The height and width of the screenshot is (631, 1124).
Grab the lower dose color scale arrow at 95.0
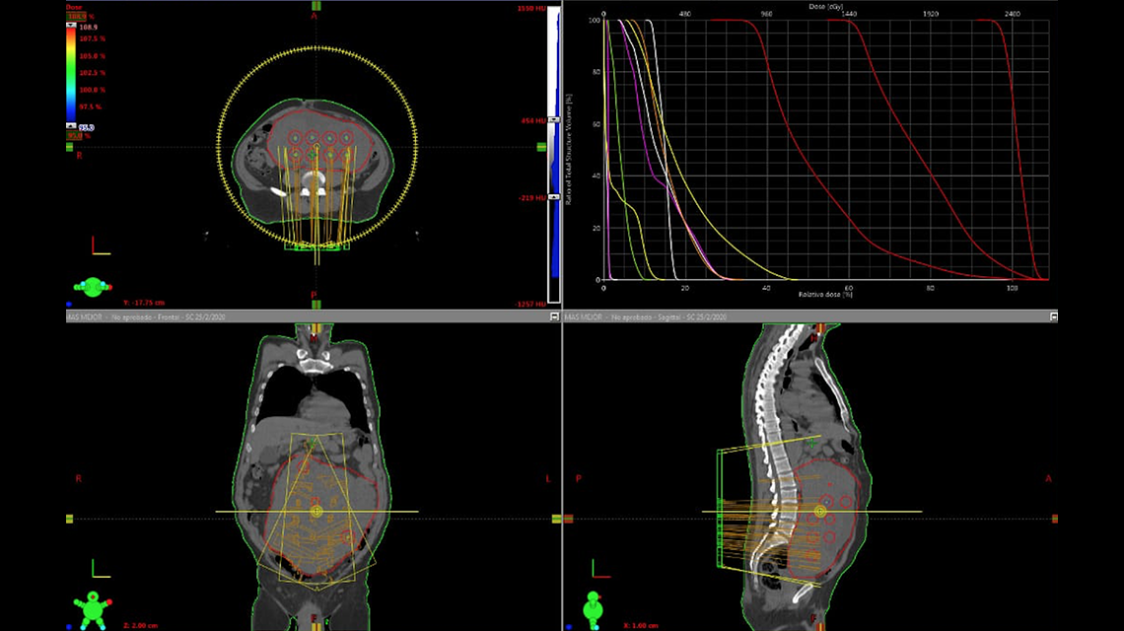tap(70, 126)
